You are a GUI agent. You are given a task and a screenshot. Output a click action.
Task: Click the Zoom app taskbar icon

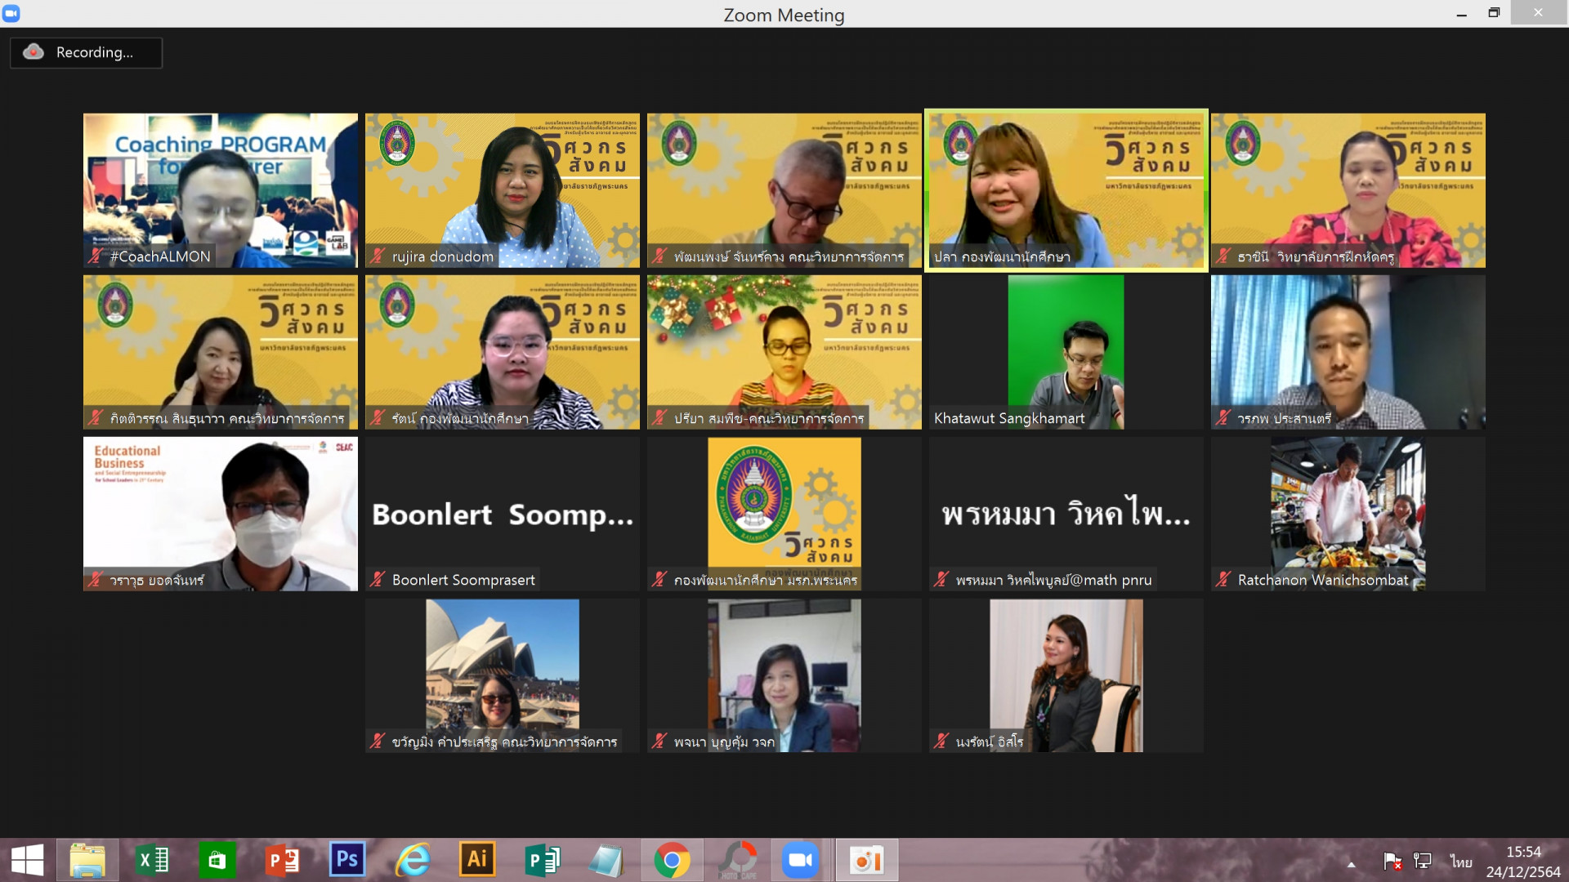pyautogui.click(x=800, y=860)
